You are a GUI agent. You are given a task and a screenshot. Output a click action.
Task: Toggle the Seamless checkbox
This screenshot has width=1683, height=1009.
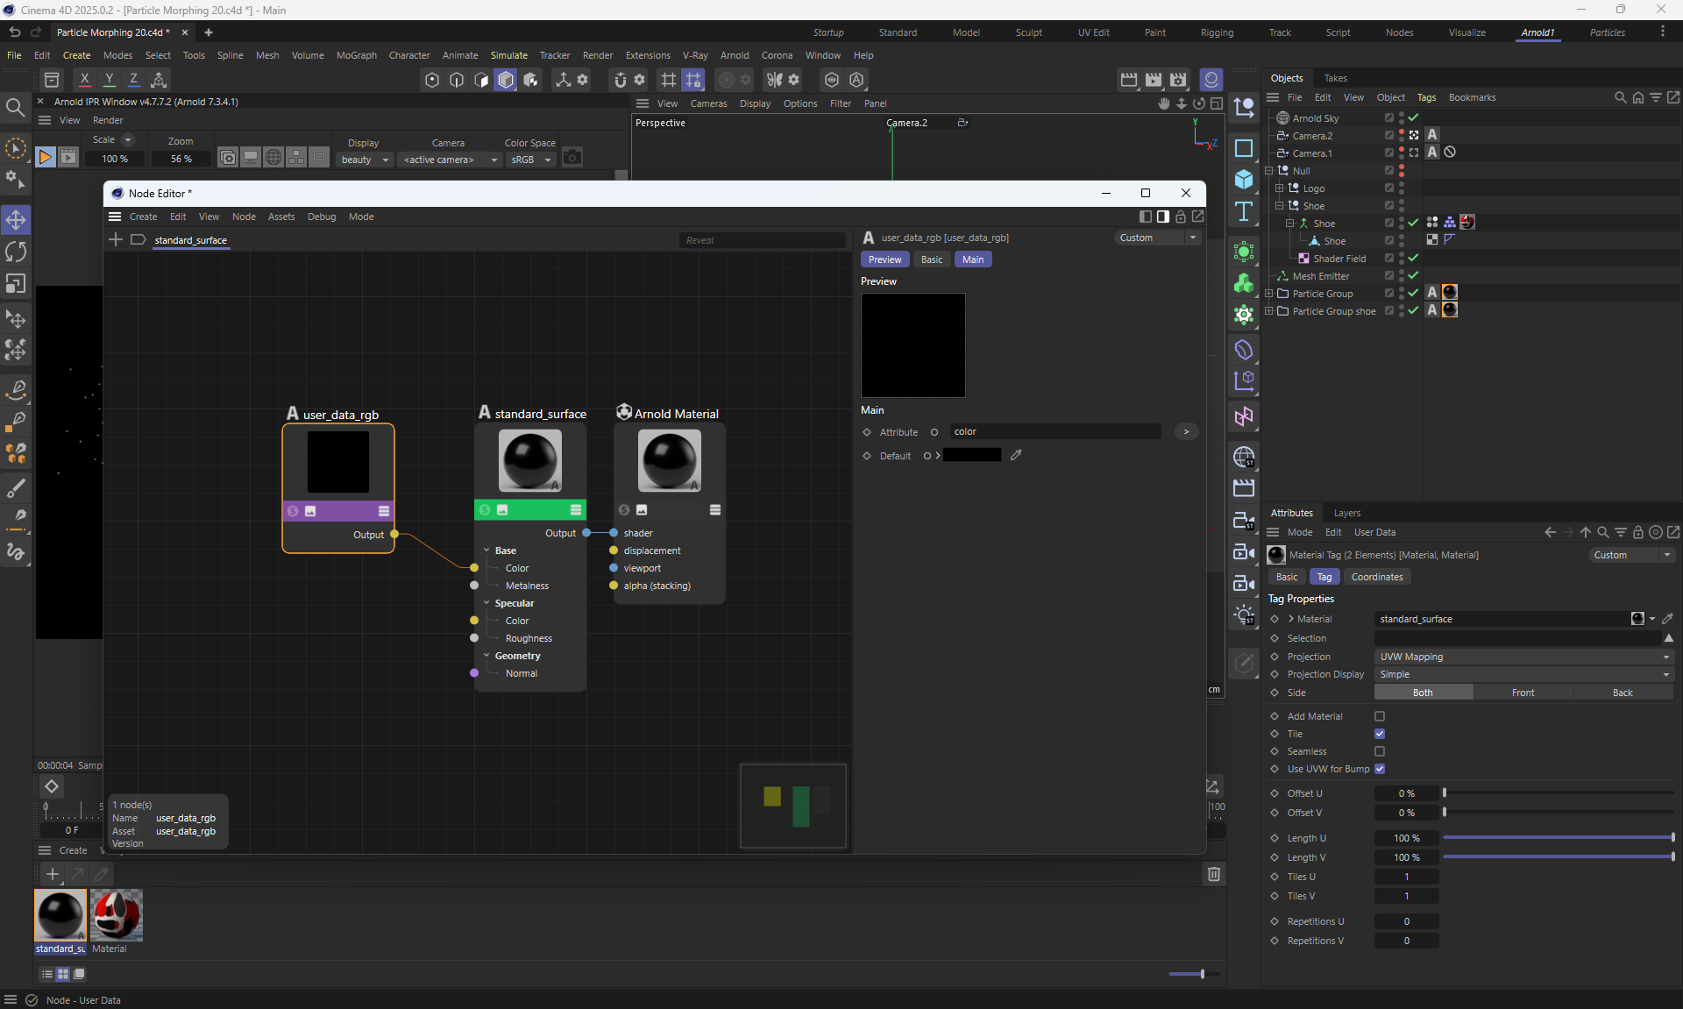point(1380,751)
